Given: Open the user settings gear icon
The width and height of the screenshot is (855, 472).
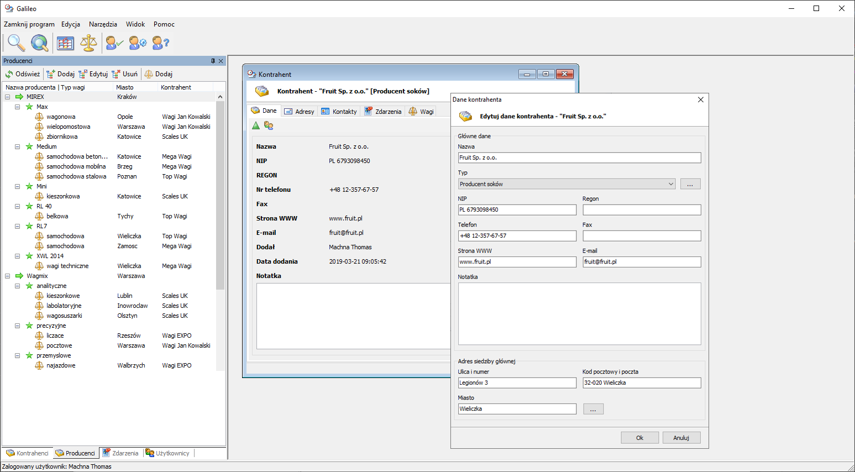Looking at the screenshot, I should click(138, 43).
